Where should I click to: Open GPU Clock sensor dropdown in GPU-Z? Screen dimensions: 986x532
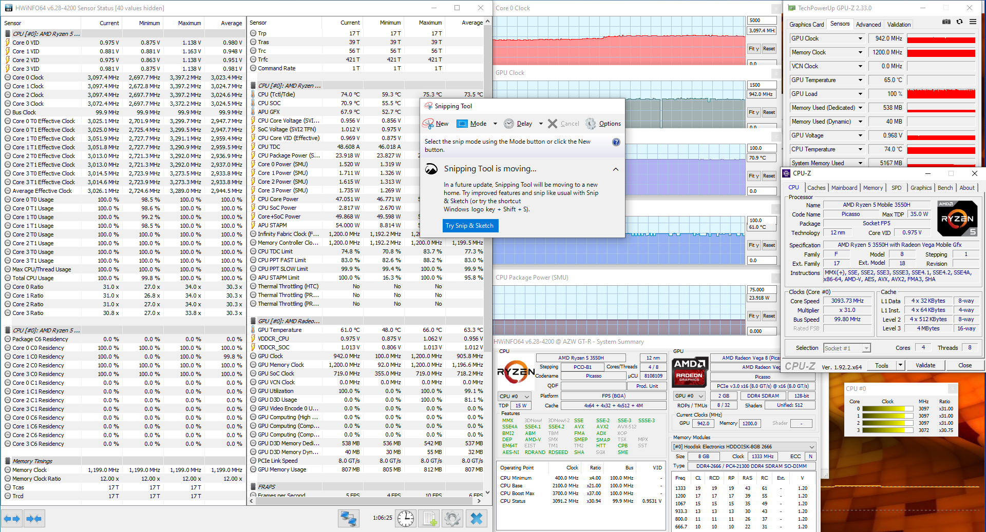coord(861,38)
